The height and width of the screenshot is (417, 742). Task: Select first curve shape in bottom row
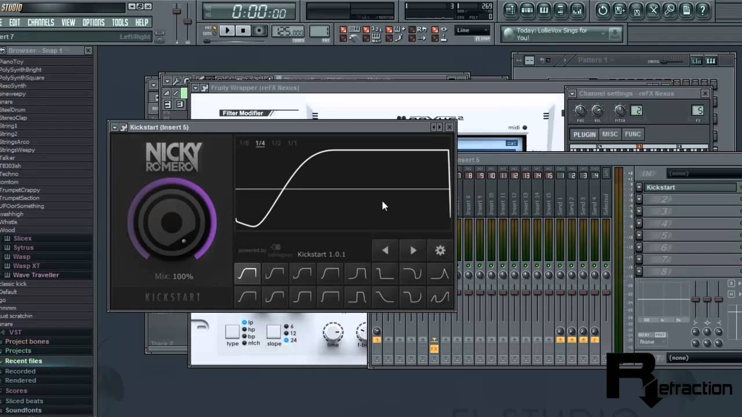coord(248,297)
